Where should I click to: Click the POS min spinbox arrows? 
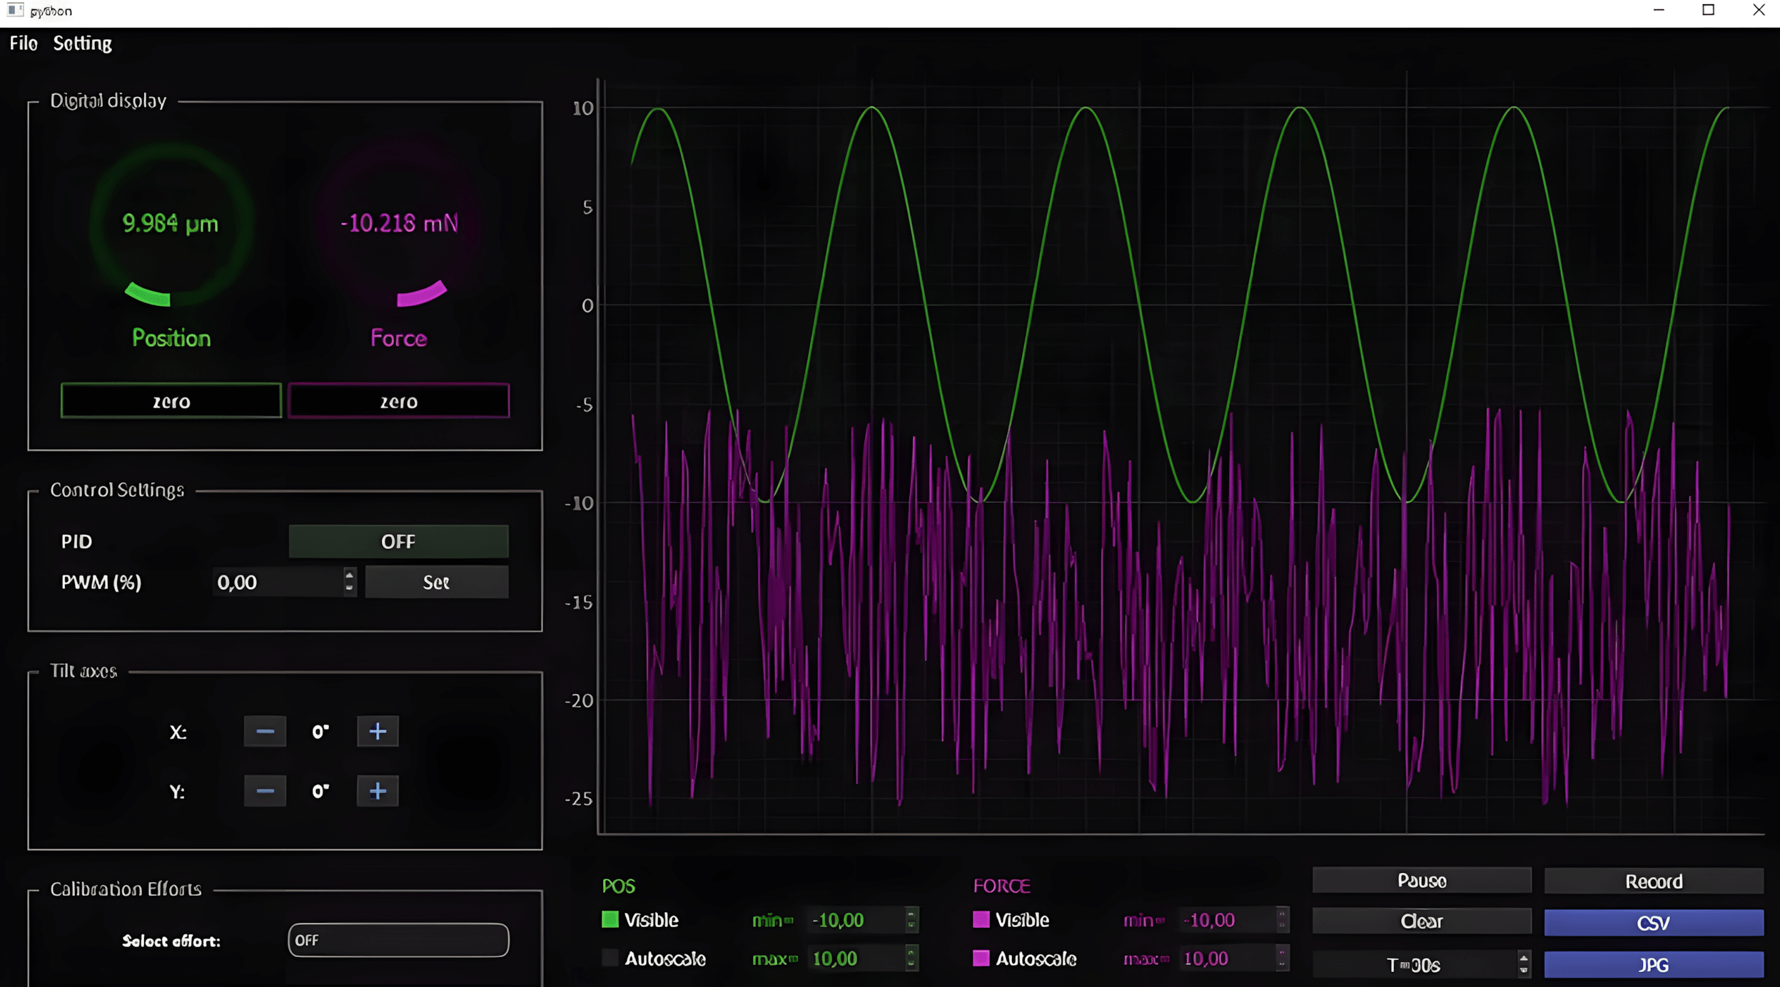[x=911, y=920]
